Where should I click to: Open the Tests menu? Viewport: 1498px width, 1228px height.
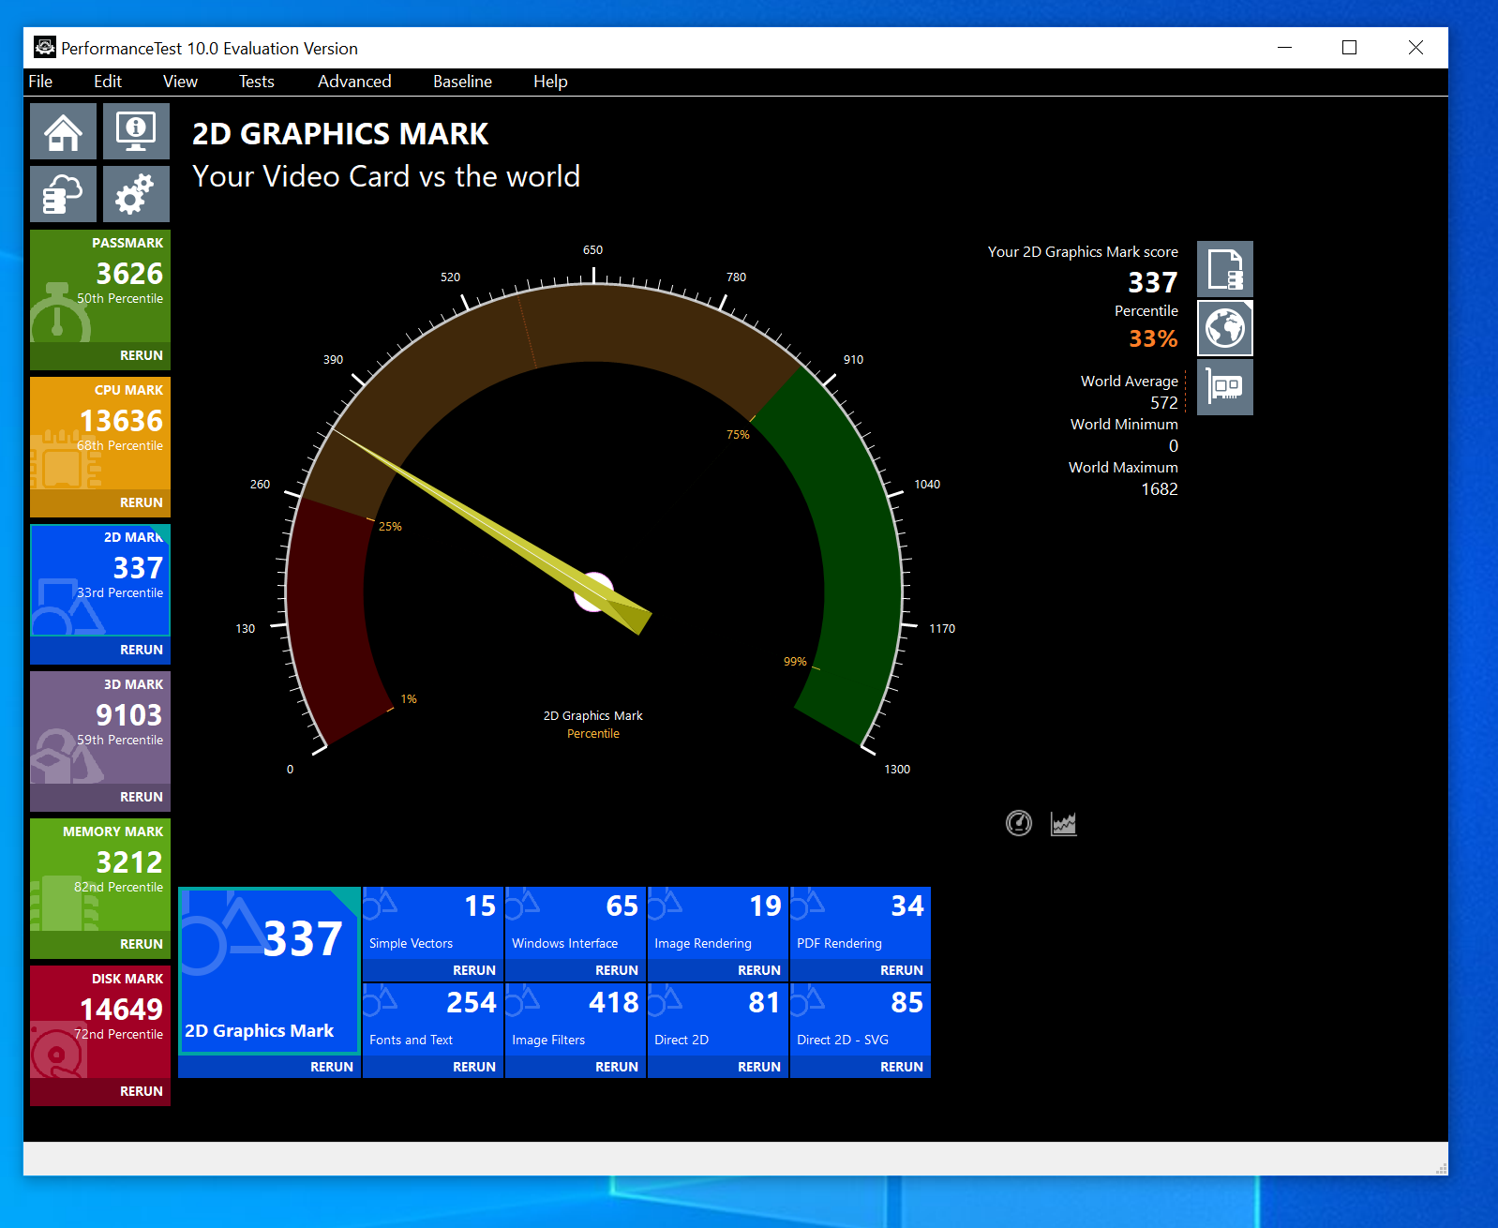pyautogui.click(x=257, y=82)
